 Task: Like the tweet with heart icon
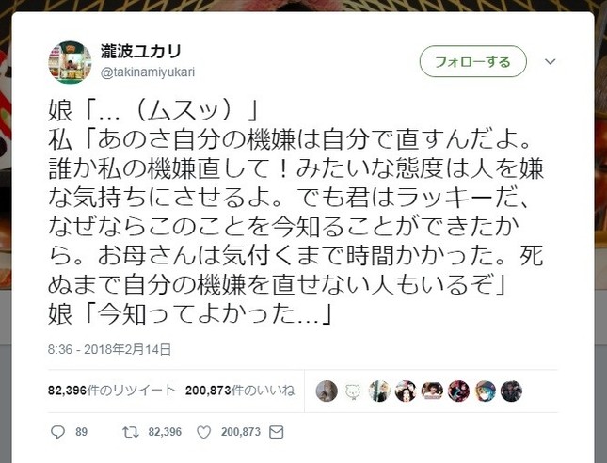click(203, 432)
